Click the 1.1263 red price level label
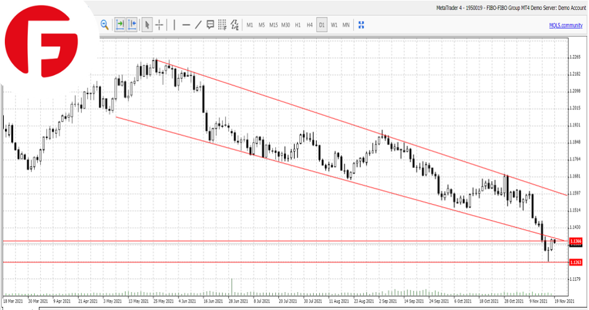Image resolution: width=589 pixels, height=310 pixels. point(575,262)
